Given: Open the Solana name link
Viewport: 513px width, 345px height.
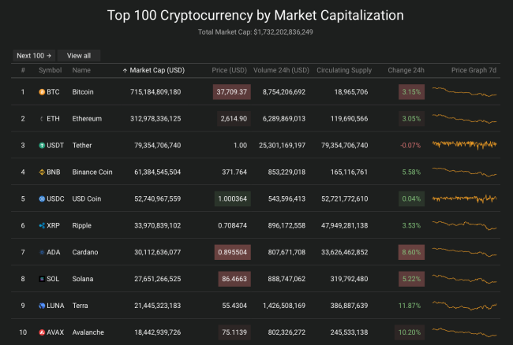Looking at the screenshot, I should tap(83, 279).
